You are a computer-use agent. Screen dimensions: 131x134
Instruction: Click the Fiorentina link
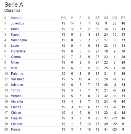click(18, 51)
